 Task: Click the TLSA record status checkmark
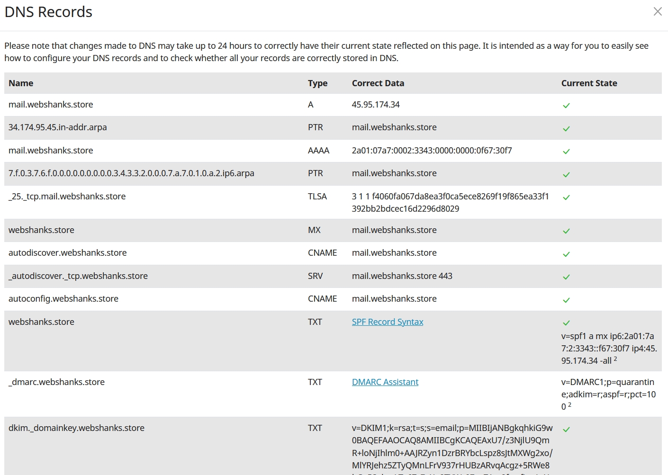coord(566,197)
